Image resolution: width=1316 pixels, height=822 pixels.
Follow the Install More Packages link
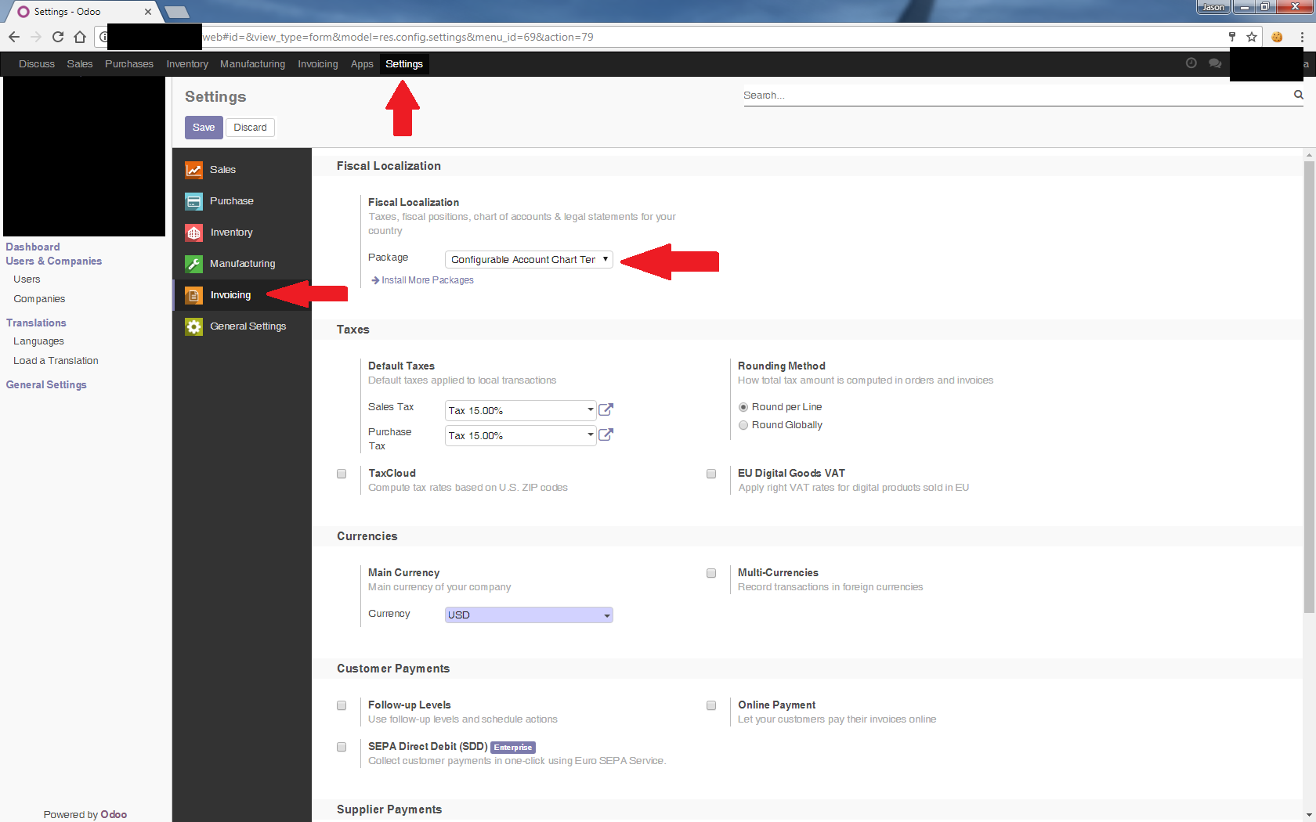coord(427,280)
